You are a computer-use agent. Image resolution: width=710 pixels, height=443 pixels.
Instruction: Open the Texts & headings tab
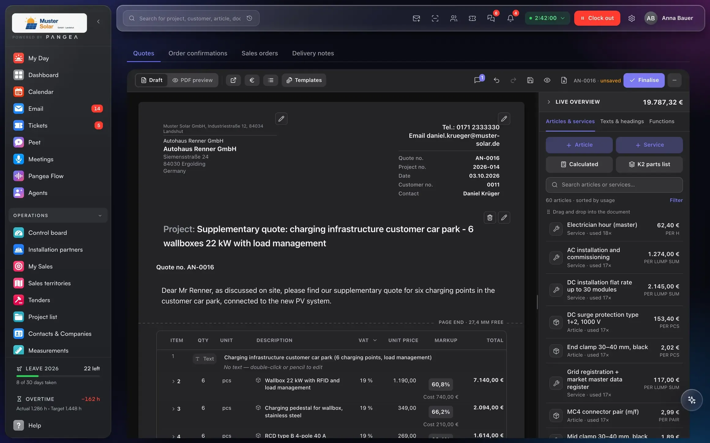point(622,121)
